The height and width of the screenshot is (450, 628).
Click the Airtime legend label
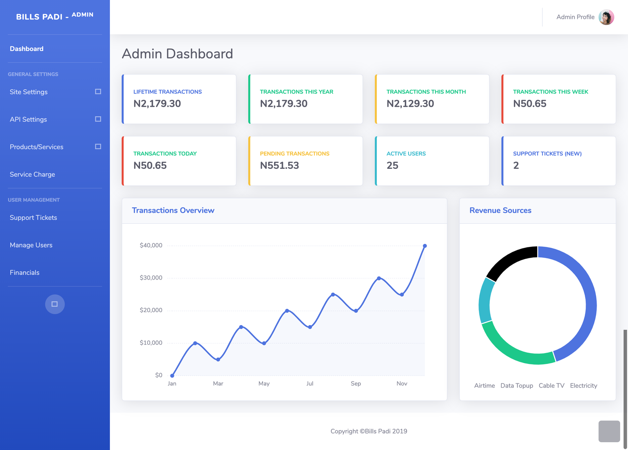coord(484,386)
